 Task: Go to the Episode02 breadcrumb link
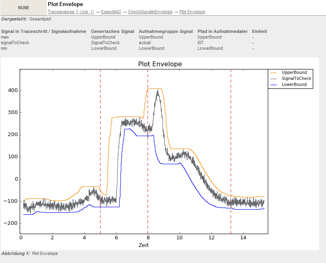click(111, 12)
